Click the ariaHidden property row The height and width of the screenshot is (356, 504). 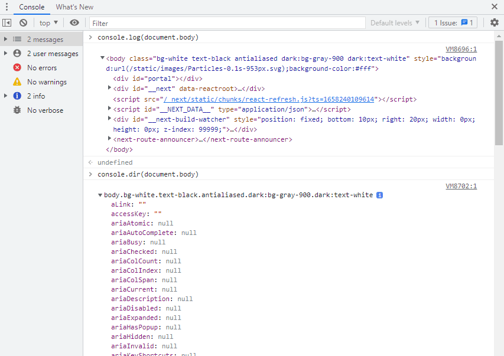pos(142,337)
